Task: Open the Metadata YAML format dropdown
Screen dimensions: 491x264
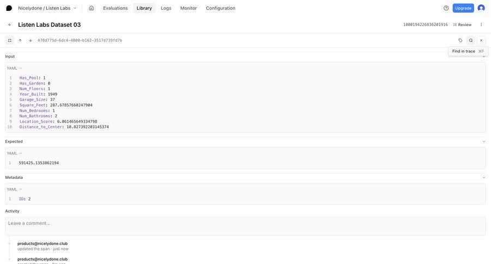Action: [14, 189]
